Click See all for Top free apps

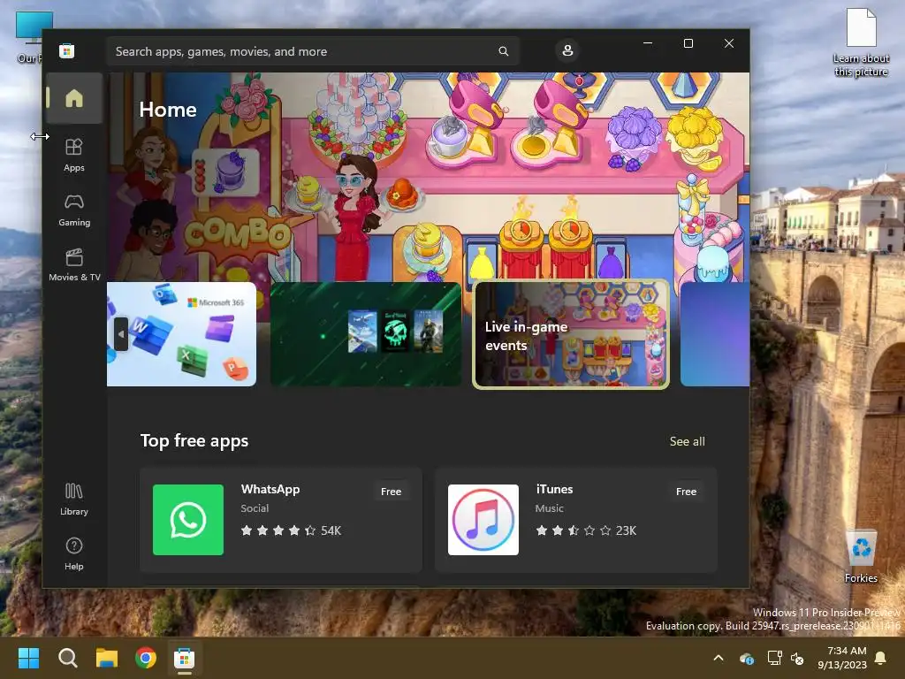[687, 441]
